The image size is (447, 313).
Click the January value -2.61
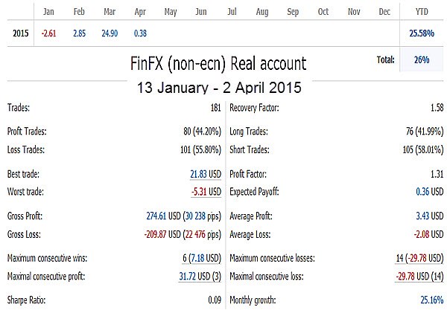[x=48, y=33]
